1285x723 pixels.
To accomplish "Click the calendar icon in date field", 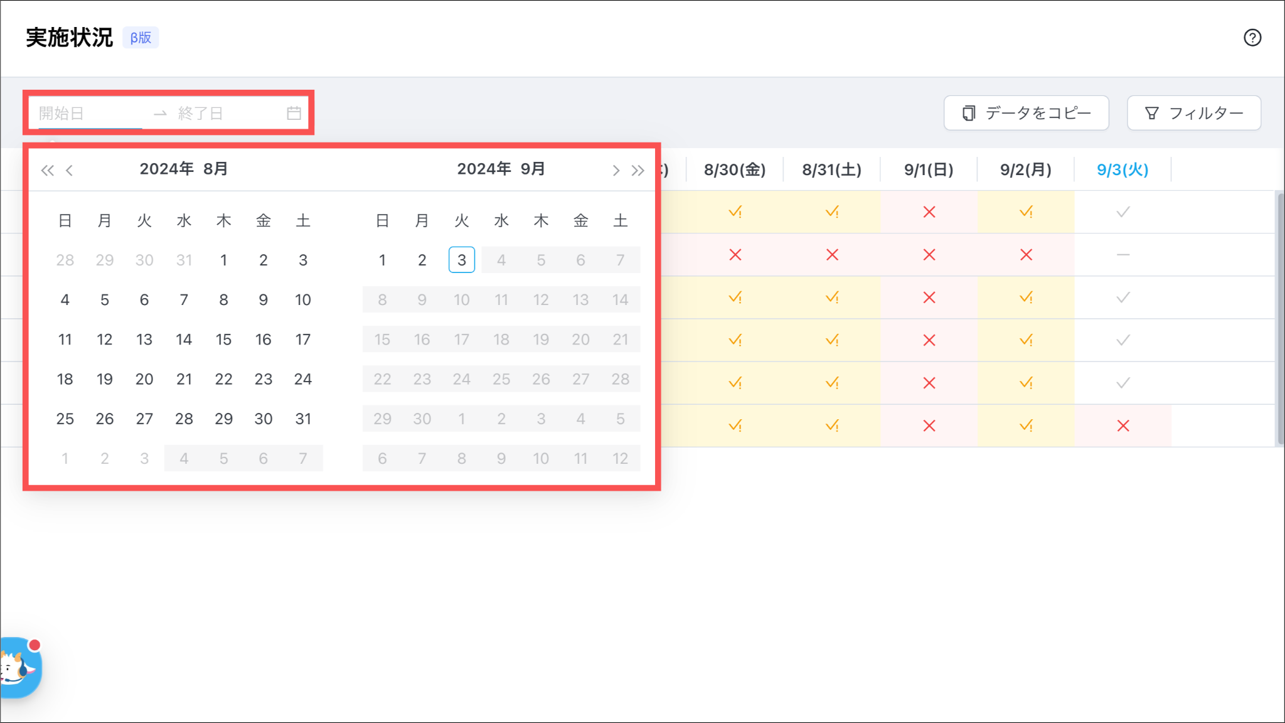I will [294, 113].
